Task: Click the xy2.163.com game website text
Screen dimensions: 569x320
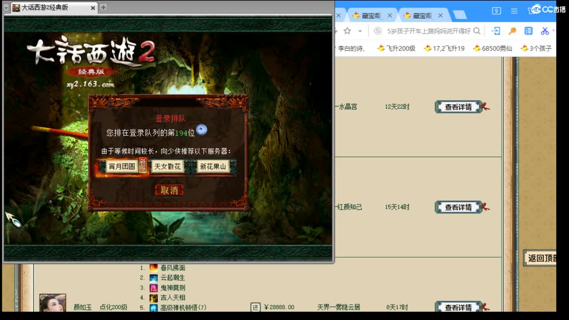Action: click(90, 84)
